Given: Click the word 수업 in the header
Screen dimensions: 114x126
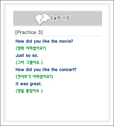Looking at the screenshot, I should tap(66, 18).
